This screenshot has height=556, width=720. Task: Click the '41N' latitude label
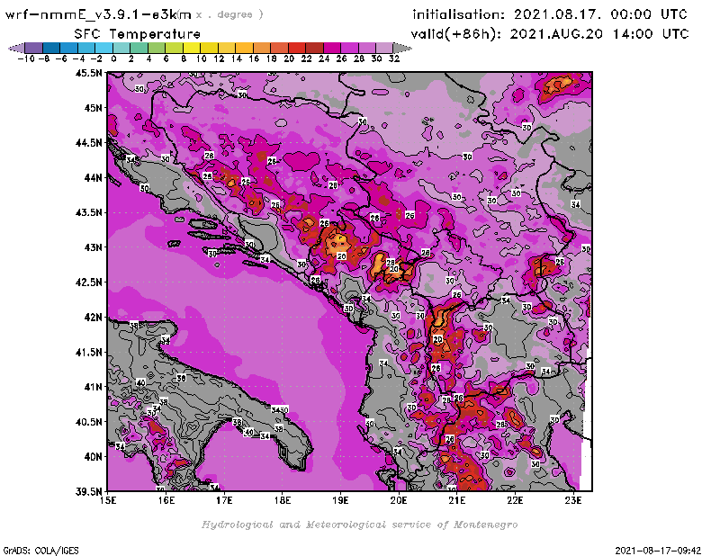pyautogui.click(x=93, y=387)
